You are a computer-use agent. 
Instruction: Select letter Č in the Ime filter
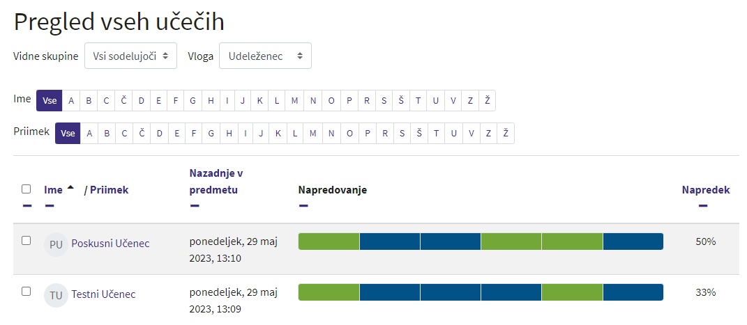pyautogui.click(x=123, y=100)
